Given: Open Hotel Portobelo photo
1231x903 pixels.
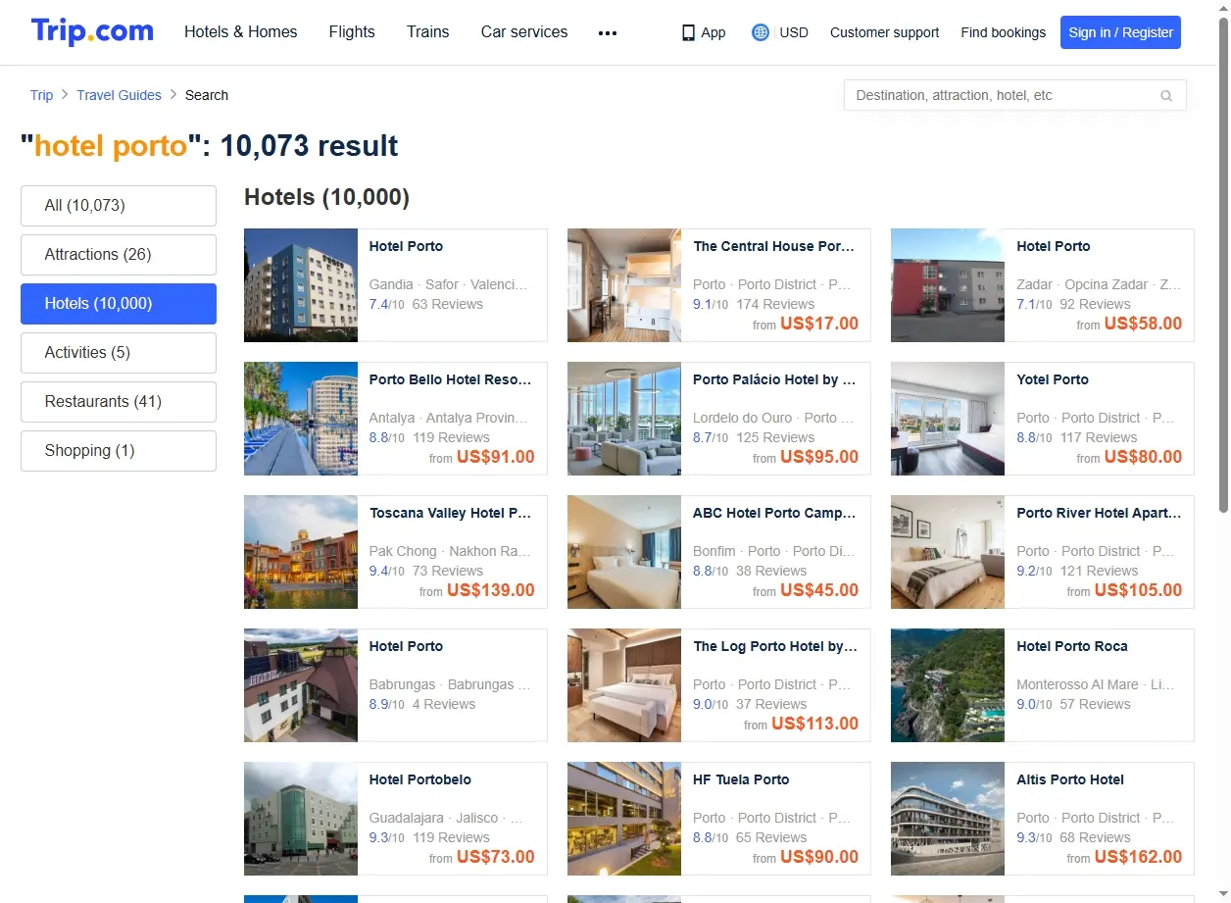Looking at the screenshot, I should (301, 819).
